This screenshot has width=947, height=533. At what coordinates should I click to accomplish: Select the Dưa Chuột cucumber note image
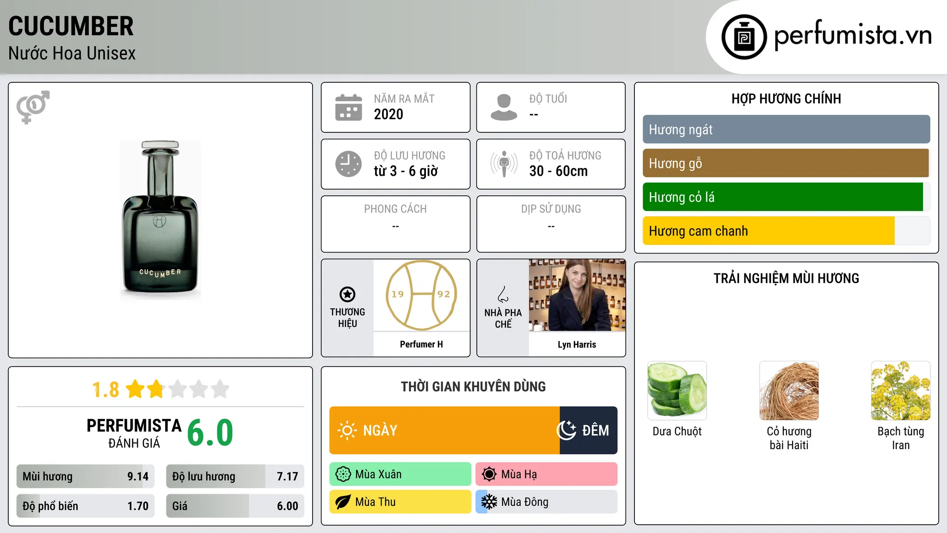677,390
